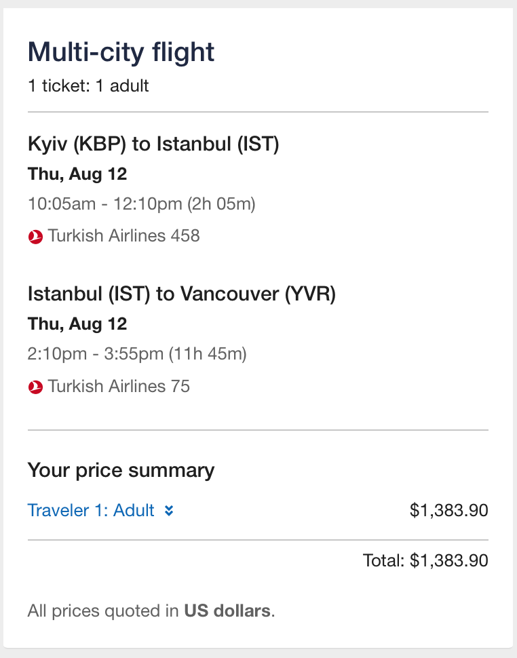Click the Thu, Aug 12 date under Vancouver route
Image resolution: width=517 pixels, height=658 pixels.
77,324
